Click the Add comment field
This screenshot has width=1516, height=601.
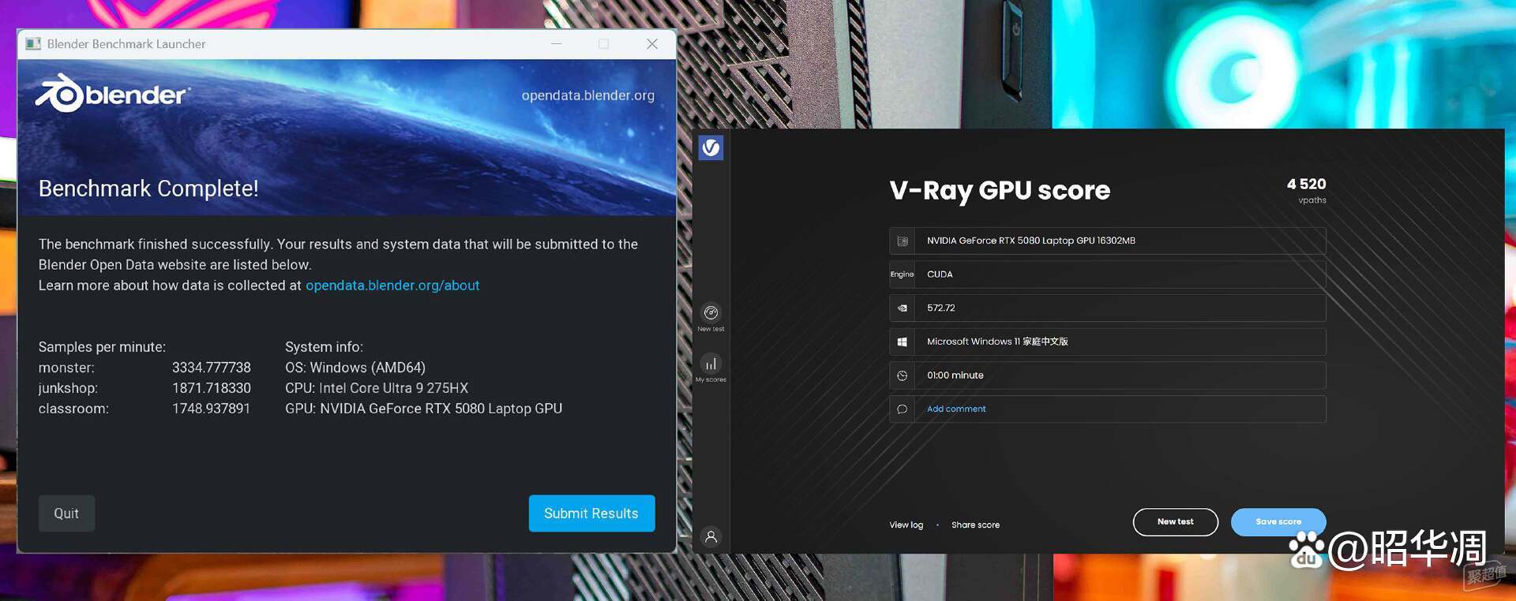pos(1107,409)
